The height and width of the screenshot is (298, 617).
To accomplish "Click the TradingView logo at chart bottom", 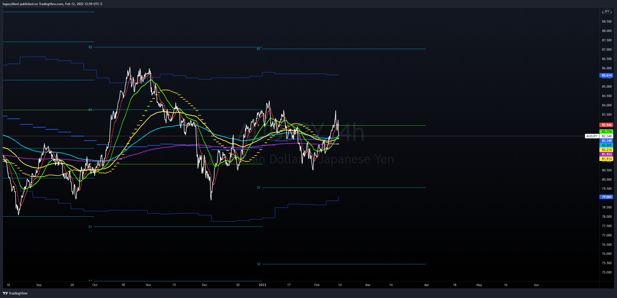I will coord(15,293).
